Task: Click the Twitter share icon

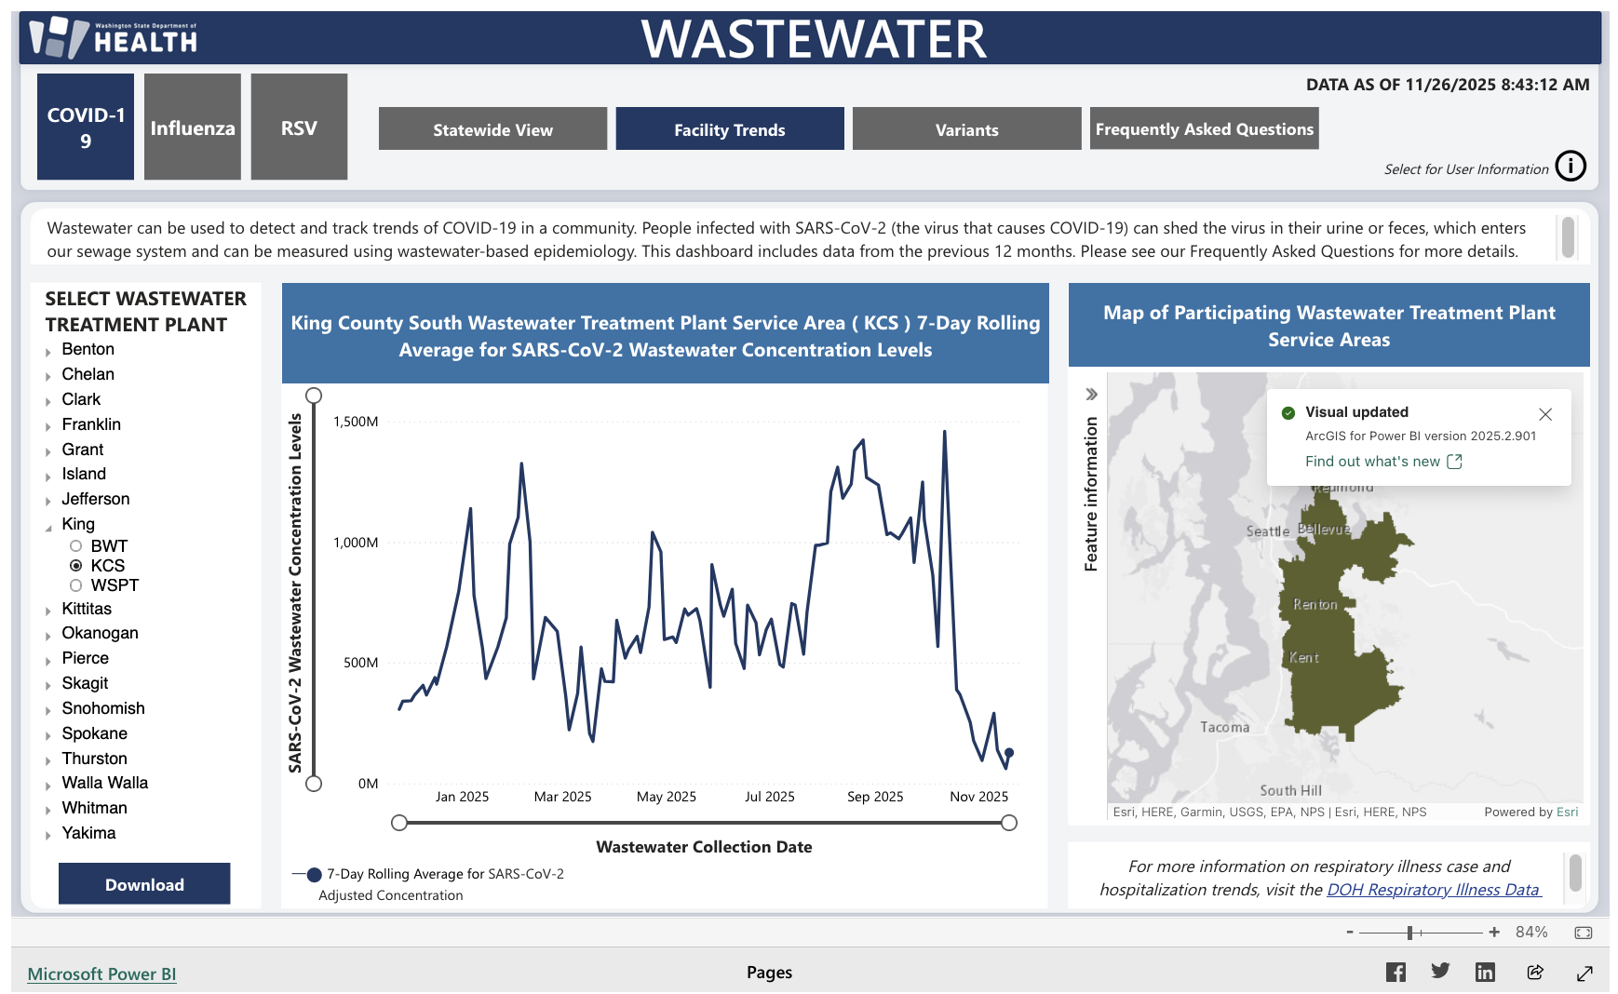Action: [x=1440, y=972]
